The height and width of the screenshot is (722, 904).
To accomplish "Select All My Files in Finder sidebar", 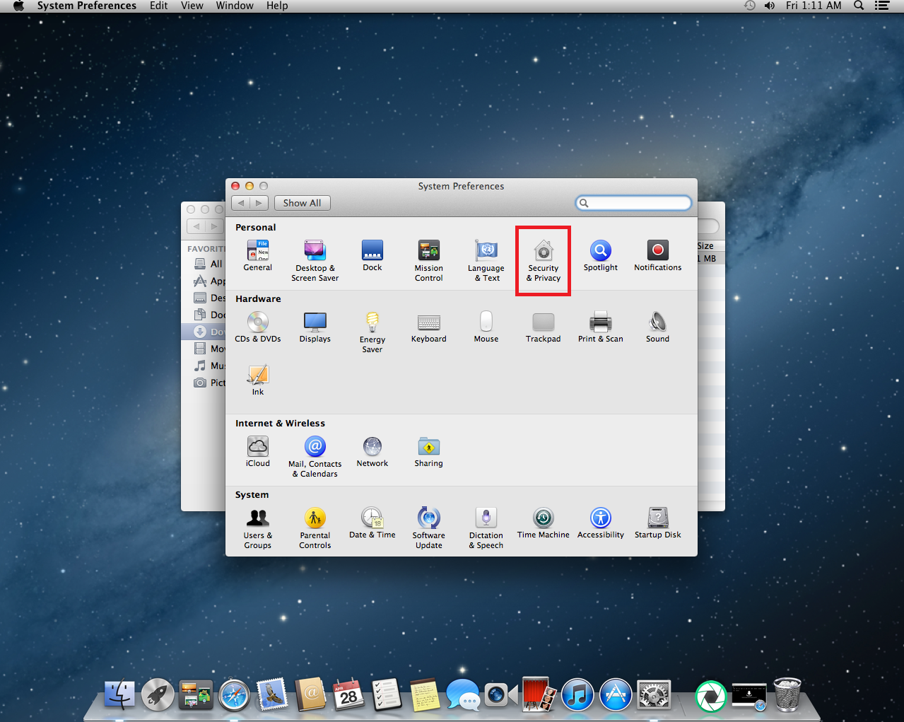I will coord(209,264).
